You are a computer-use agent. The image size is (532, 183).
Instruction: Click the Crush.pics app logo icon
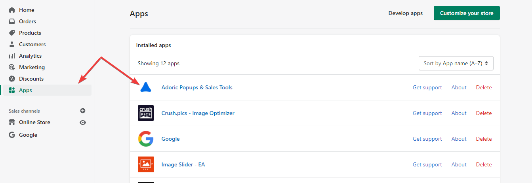tap(146, 113)
